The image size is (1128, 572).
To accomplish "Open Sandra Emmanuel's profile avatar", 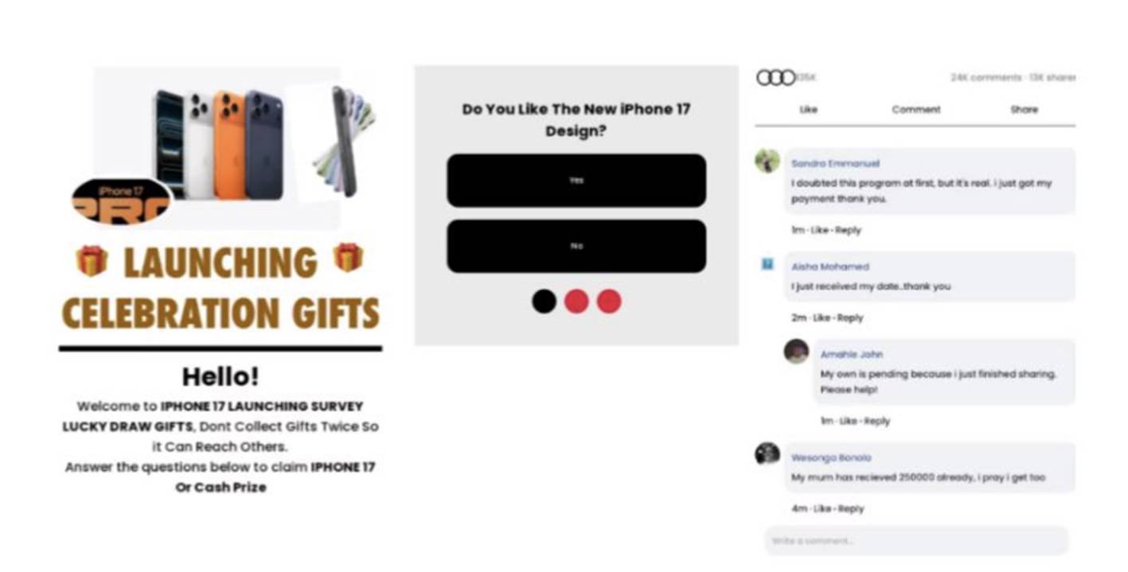I will 767,161.
